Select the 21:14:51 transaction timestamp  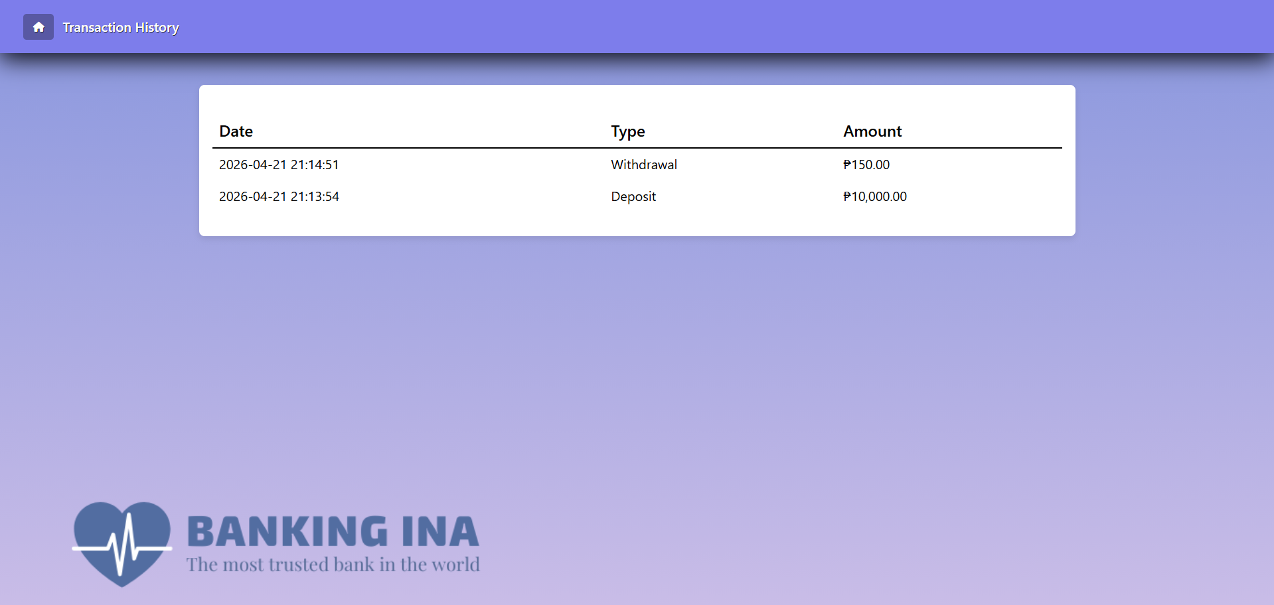click(279, 165)
